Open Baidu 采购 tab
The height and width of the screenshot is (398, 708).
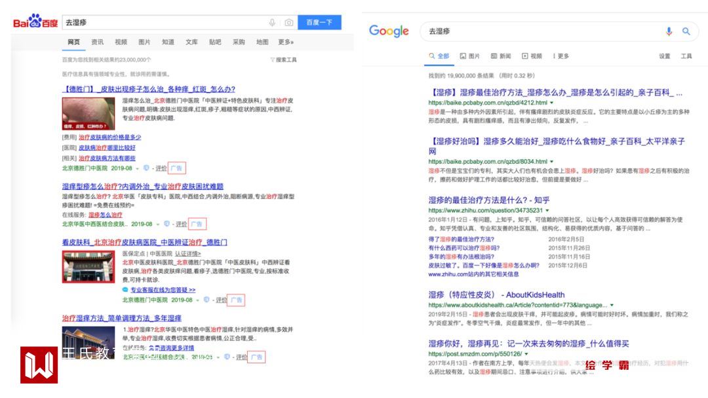tap(239, 42)
